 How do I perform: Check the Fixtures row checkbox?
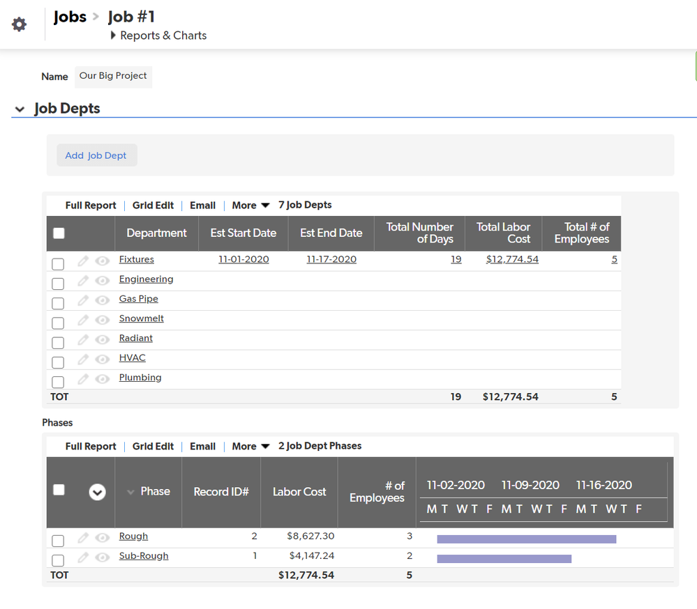[x=58, y=264]
